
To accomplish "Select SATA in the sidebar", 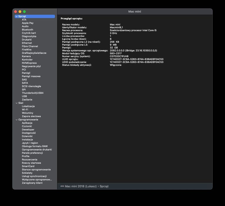I will tap(25, 83).
